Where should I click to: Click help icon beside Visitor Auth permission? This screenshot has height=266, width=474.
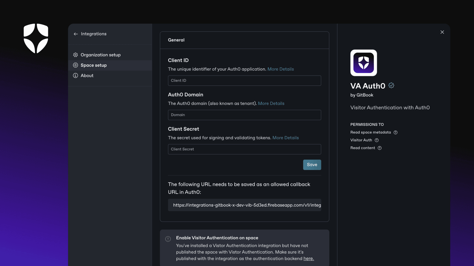tap(377, 140)
